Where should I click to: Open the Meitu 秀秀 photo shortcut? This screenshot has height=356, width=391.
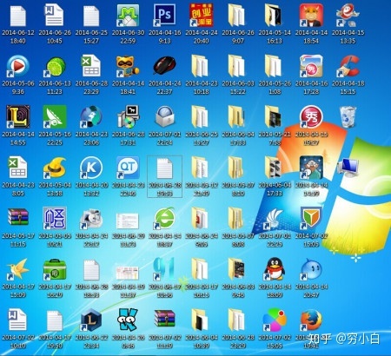pyautogui.click(x=311, y=66)
